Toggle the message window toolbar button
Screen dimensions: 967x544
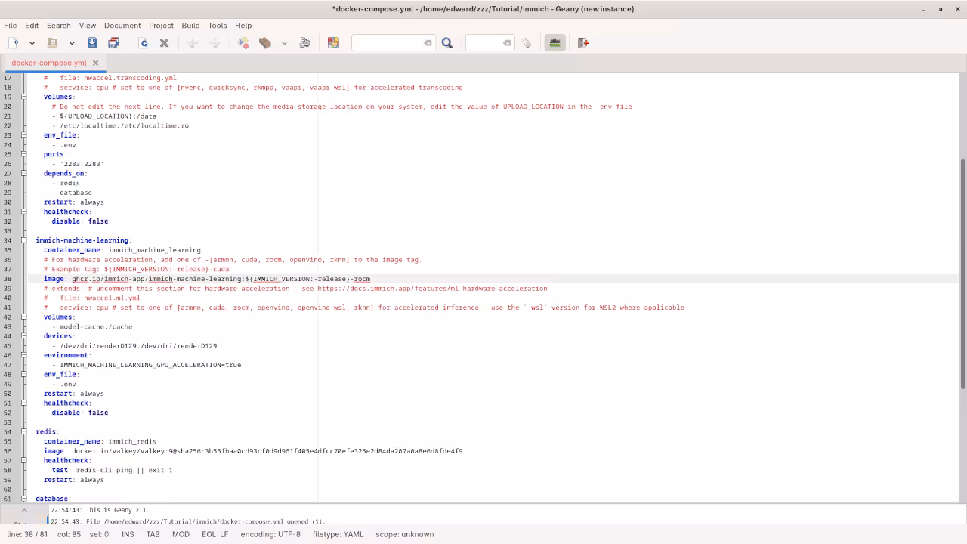555,43
